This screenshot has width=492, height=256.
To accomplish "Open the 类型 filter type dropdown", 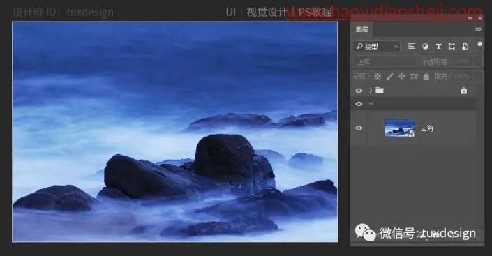I will 377,47.
